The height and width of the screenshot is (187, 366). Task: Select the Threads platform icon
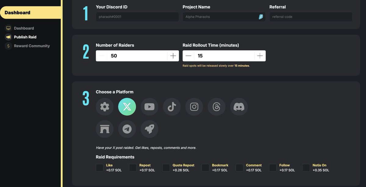pyautogui.click(x=217, y=107)
